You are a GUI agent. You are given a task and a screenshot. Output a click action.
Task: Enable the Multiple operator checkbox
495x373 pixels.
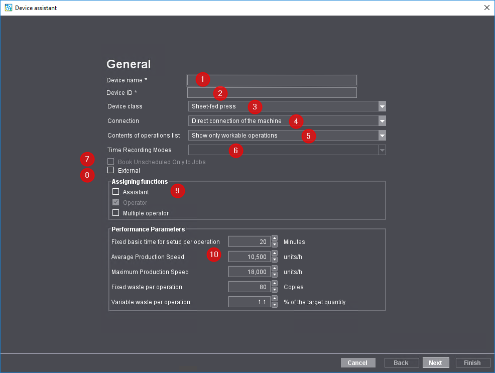coord(115,213)
